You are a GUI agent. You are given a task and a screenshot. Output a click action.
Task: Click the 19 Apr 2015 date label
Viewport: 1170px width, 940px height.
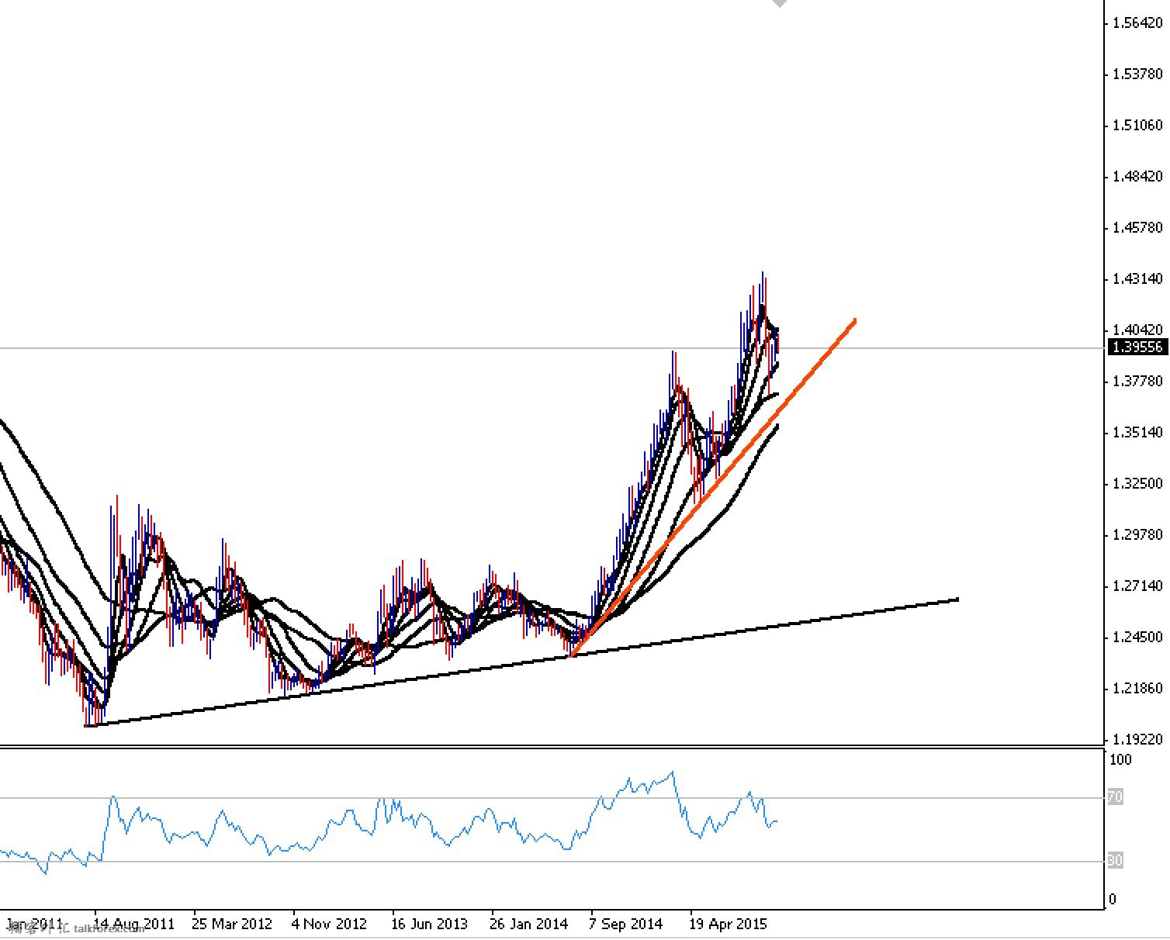728,924
